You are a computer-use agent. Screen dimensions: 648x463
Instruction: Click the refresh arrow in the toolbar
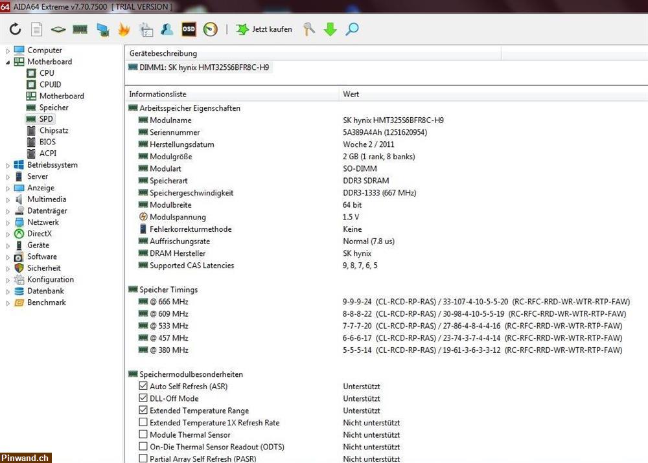(16, 29)
